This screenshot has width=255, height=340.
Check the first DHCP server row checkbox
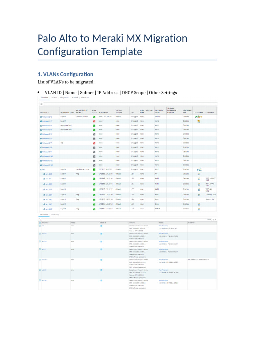tap(40, 226)
